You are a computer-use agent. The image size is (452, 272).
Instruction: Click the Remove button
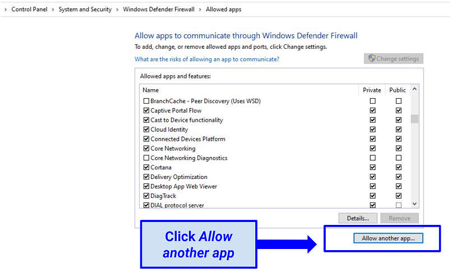pyautogui.click(x=399, y=218)
